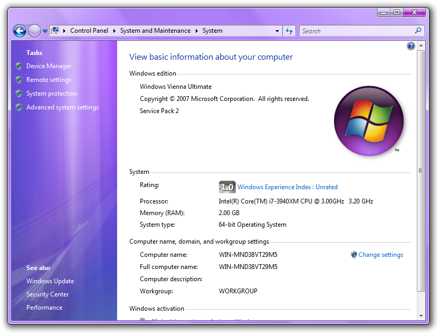Click the computer icon in address bar

[x=55, y=31]
